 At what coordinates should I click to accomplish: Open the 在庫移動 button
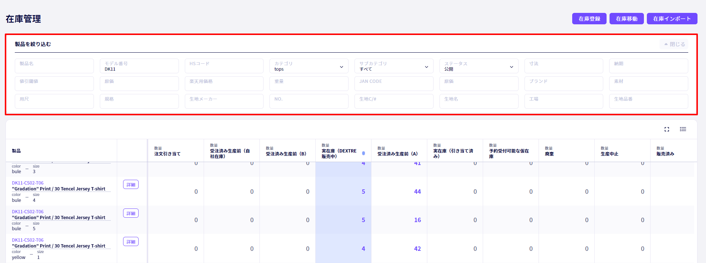click(627, 19)
